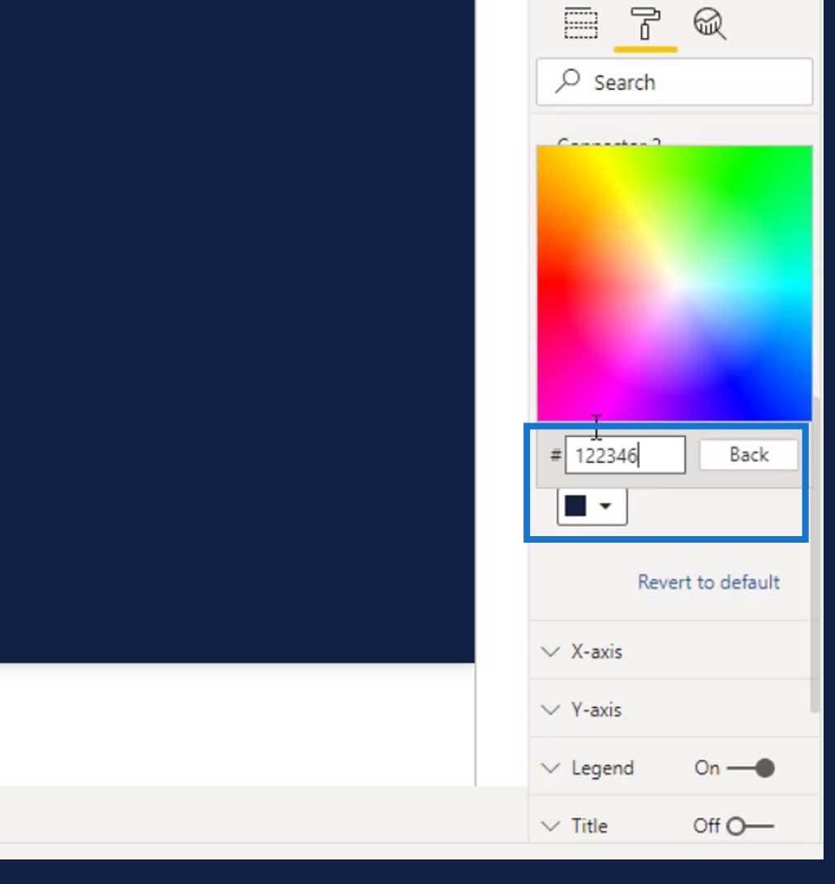Image resolution: width=835 pixels, height=884 pixels.
Task: Expand the Title section chevron
Action: 550,826
